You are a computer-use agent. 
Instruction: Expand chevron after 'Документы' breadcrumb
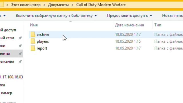72,5
